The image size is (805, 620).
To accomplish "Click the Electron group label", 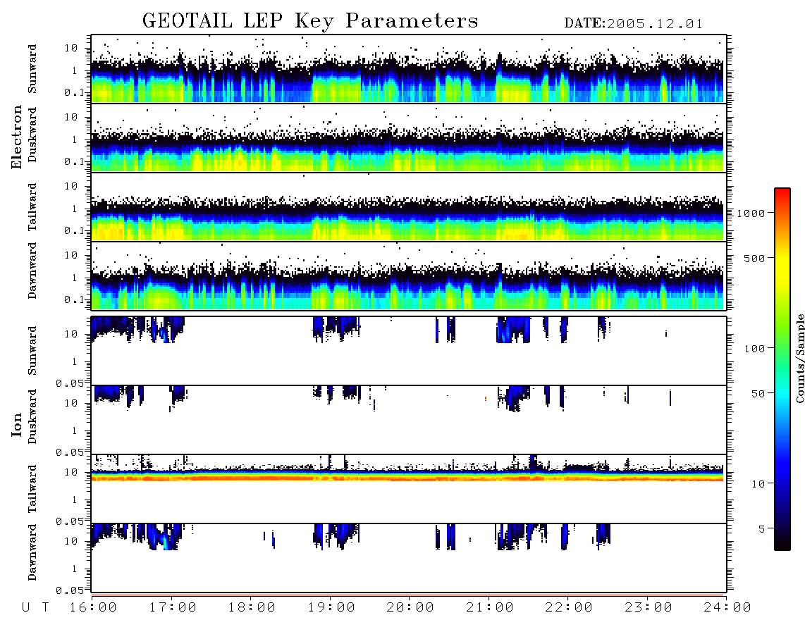I will pos(17,137).
